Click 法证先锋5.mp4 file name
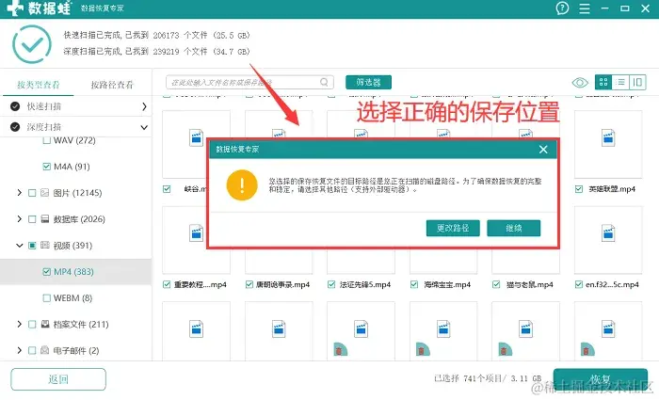 pyautogui.click(x=365, y=285)
